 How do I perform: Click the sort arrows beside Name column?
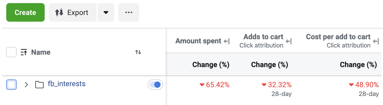(138, 52)
